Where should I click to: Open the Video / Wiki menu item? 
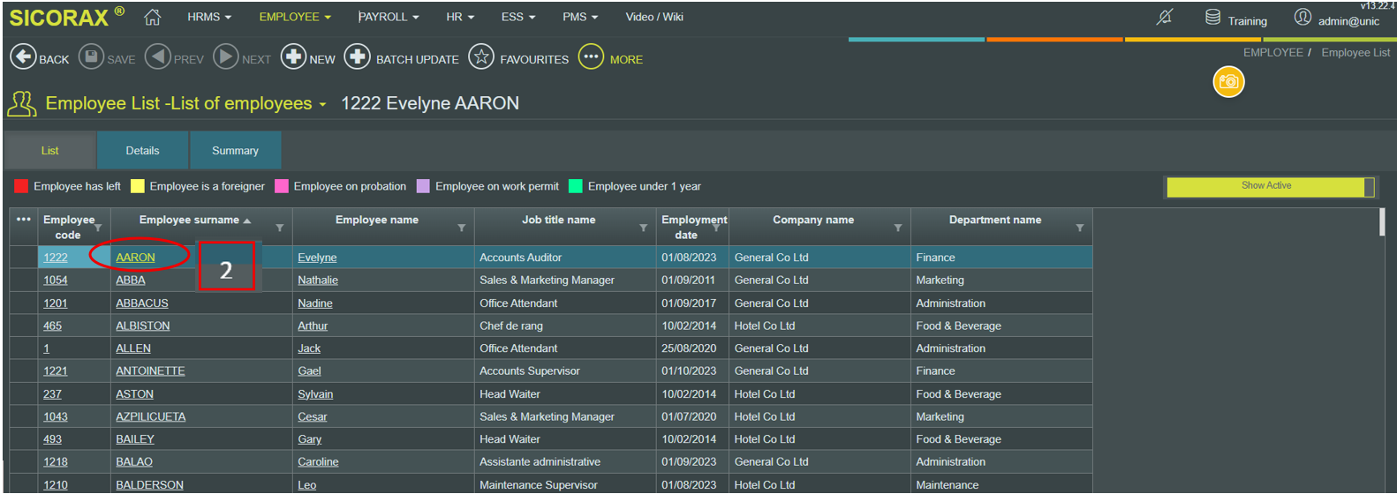click(x=653, y=17)
